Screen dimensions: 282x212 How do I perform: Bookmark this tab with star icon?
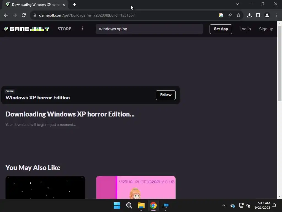[238, 15]
